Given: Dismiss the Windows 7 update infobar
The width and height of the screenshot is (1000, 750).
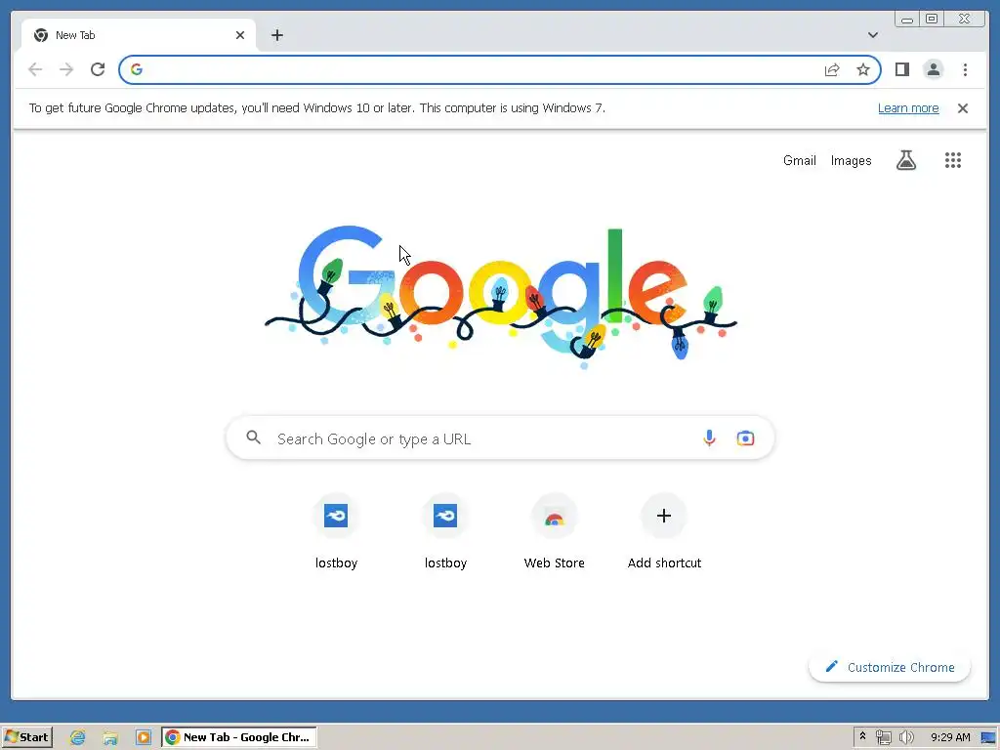Looking at the screenshot, I should pos(963,108).
